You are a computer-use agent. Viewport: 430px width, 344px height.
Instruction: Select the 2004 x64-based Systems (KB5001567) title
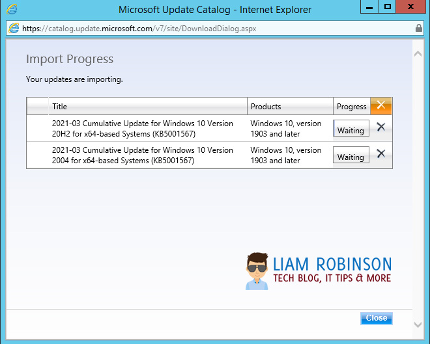point(142,155)
